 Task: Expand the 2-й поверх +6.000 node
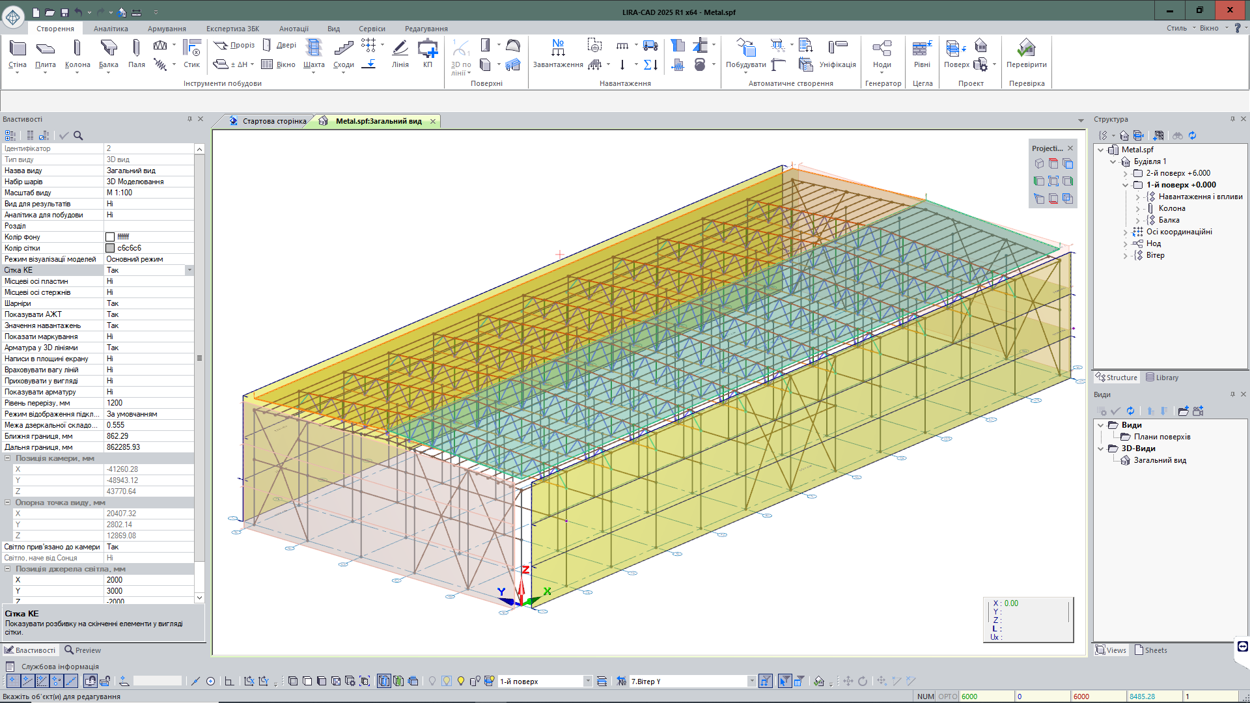1125,173
